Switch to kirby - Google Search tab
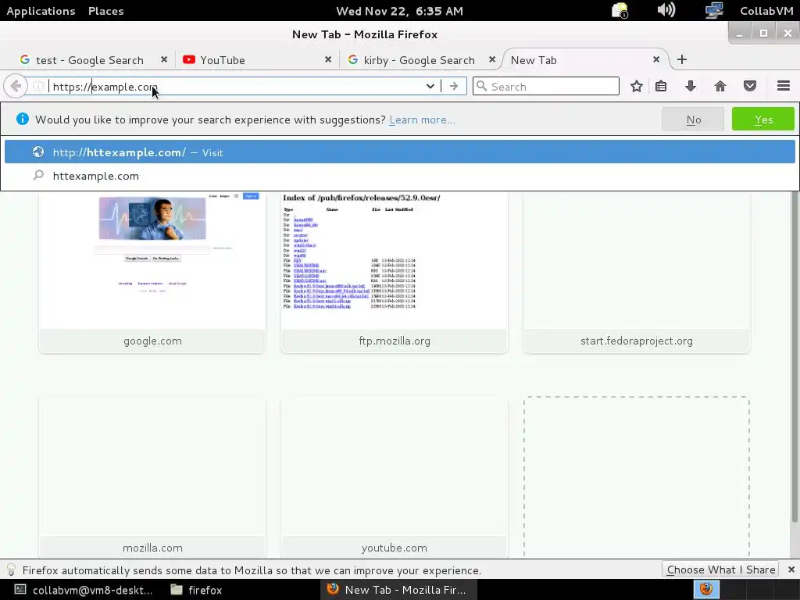Screen dimensions: 800x600 420,60
